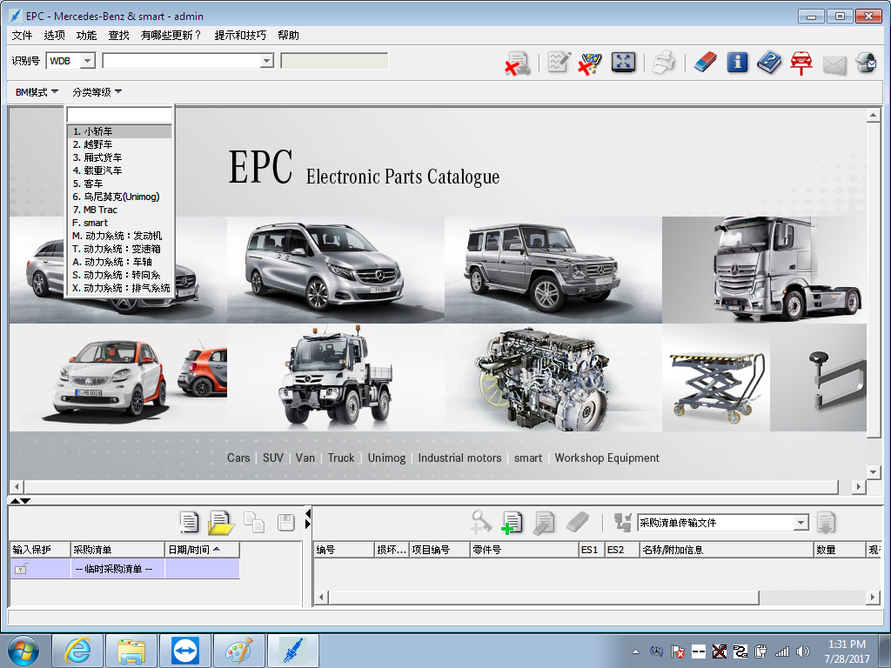Viewport: 891px width, 668px height.
Task: Click the red-X shopping cart icon
Action: click(x=590, y=63)
